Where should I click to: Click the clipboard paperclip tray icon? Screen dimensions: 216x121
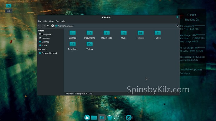(x=118, y=119)
